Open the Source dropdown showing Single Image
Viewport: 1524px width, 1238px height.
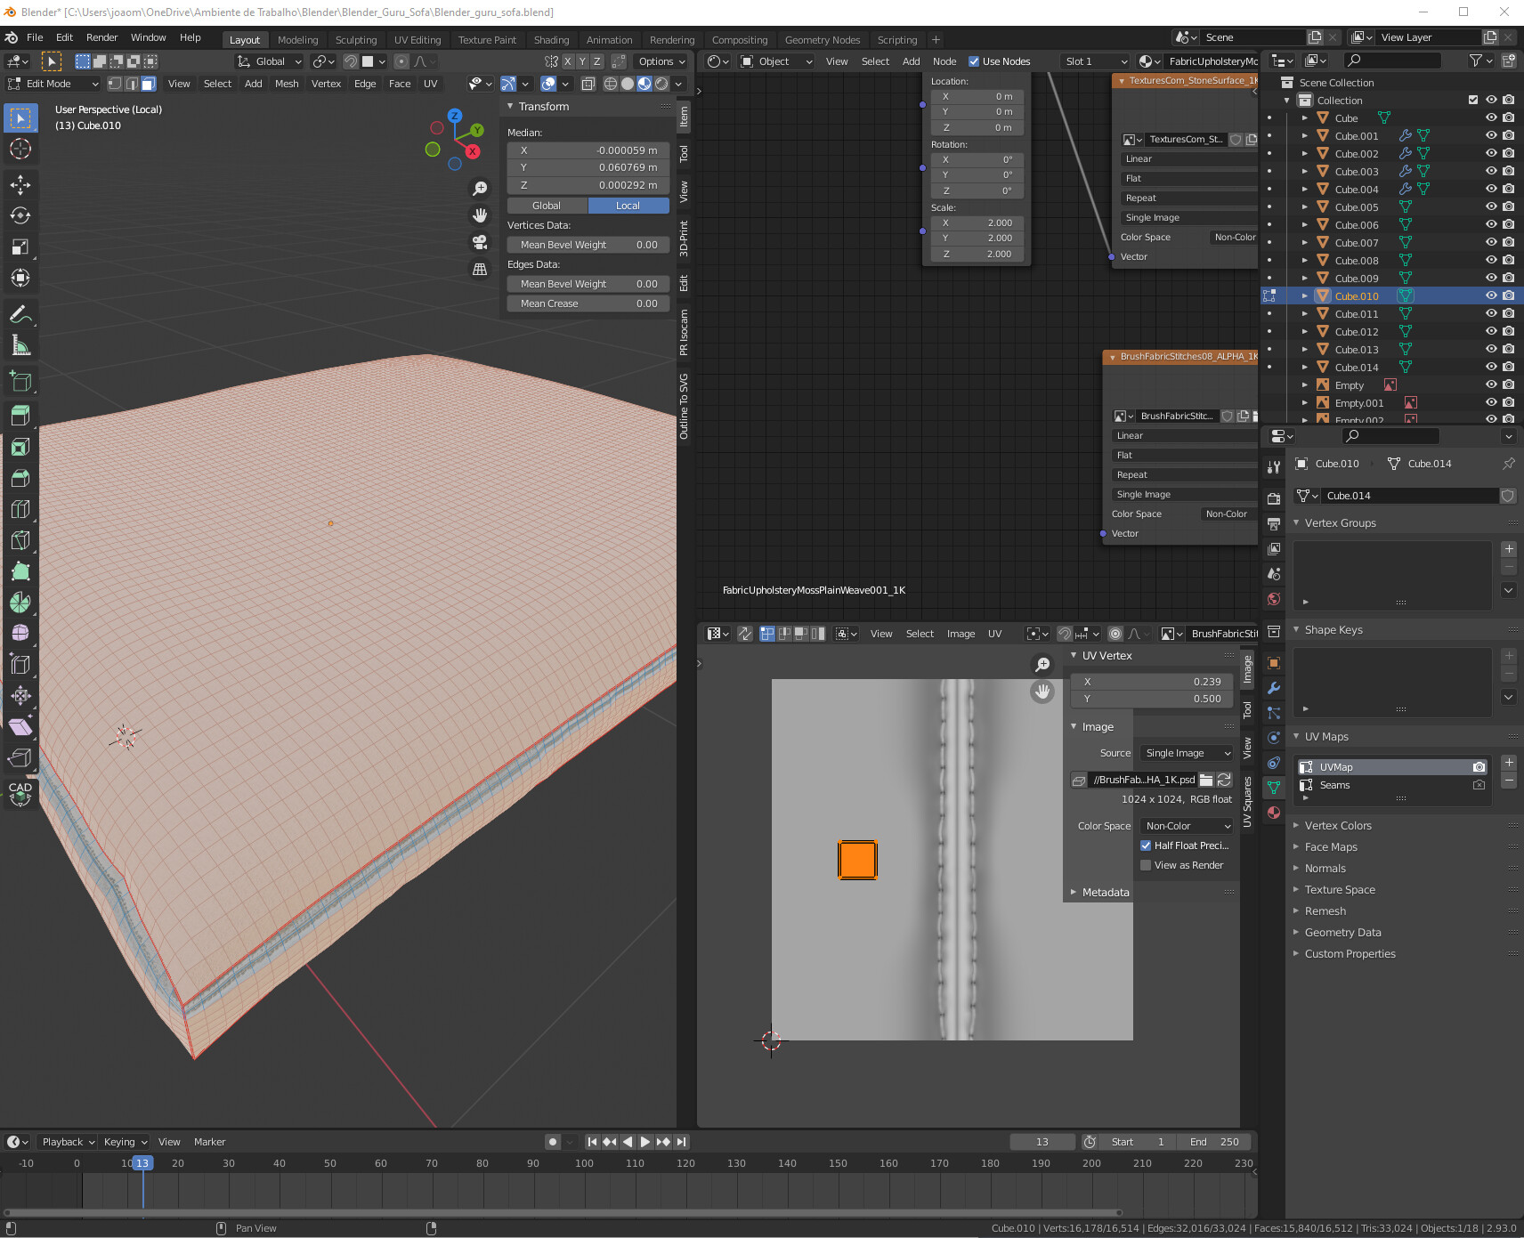1185,752
